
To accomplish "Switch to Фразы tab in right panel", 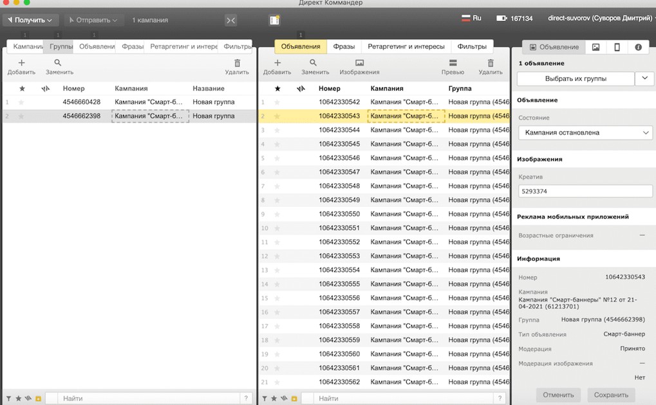I will [x=344, y=47].
